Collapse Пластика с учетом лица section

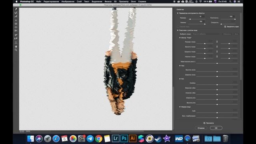pos(178,30)
